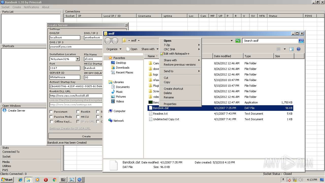This screenshot has height=183, width=325.
Task: Open the Videos library
Action: click(120, 101)
